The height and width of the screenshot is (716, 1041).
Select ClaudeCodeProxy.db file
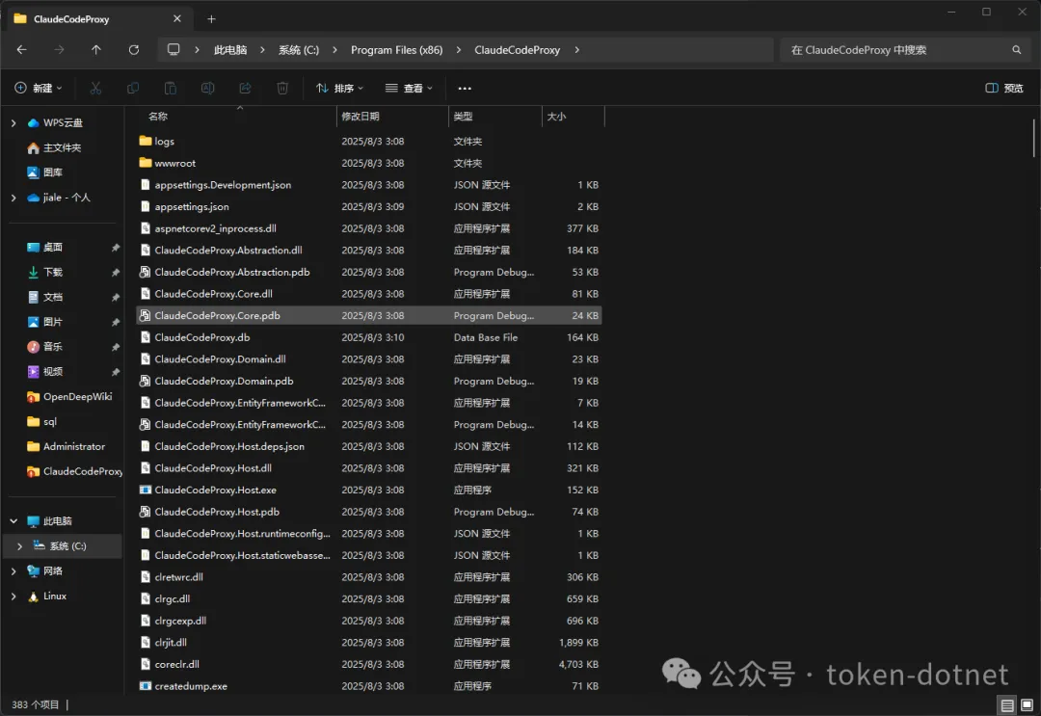coord(368,337)
